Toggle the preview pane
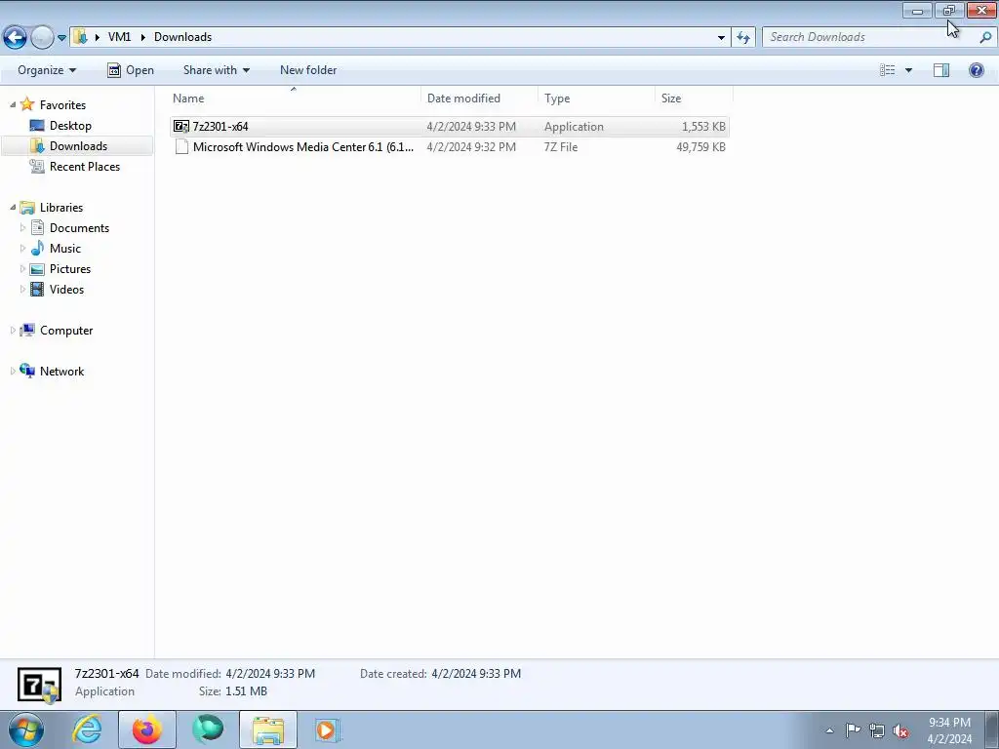 [941, 70]
